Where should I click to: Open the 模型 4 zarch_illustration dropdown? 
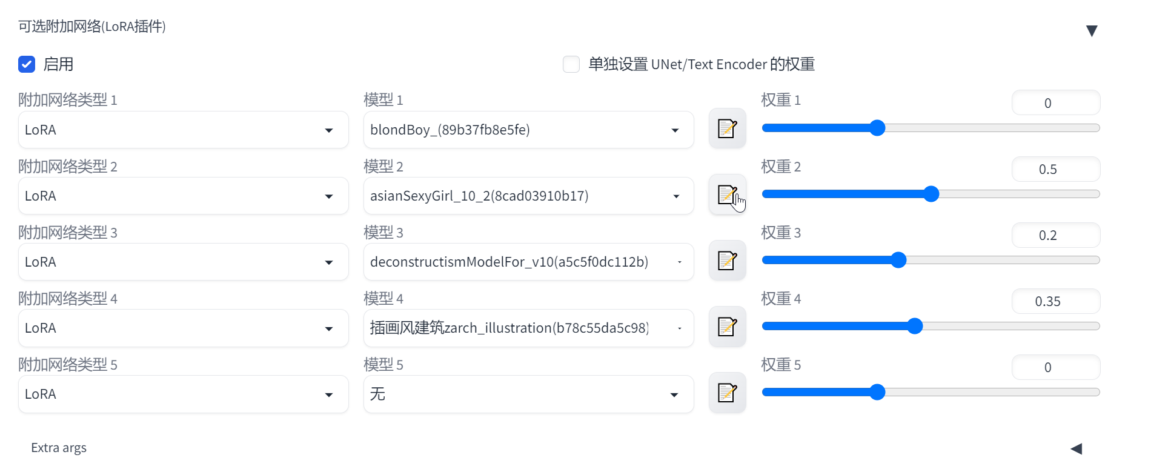(x=528, y=328)
